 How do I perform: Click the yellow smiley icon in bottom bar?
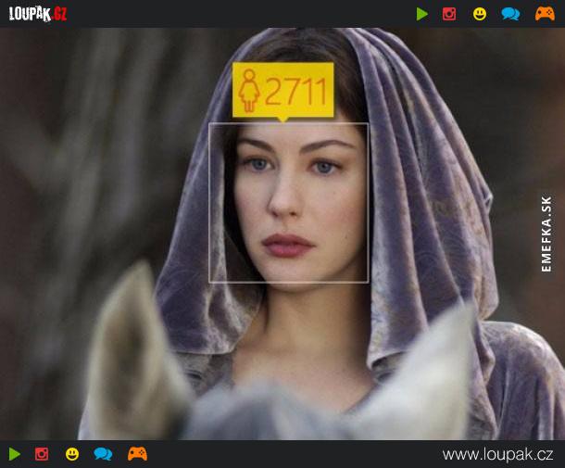72,454
